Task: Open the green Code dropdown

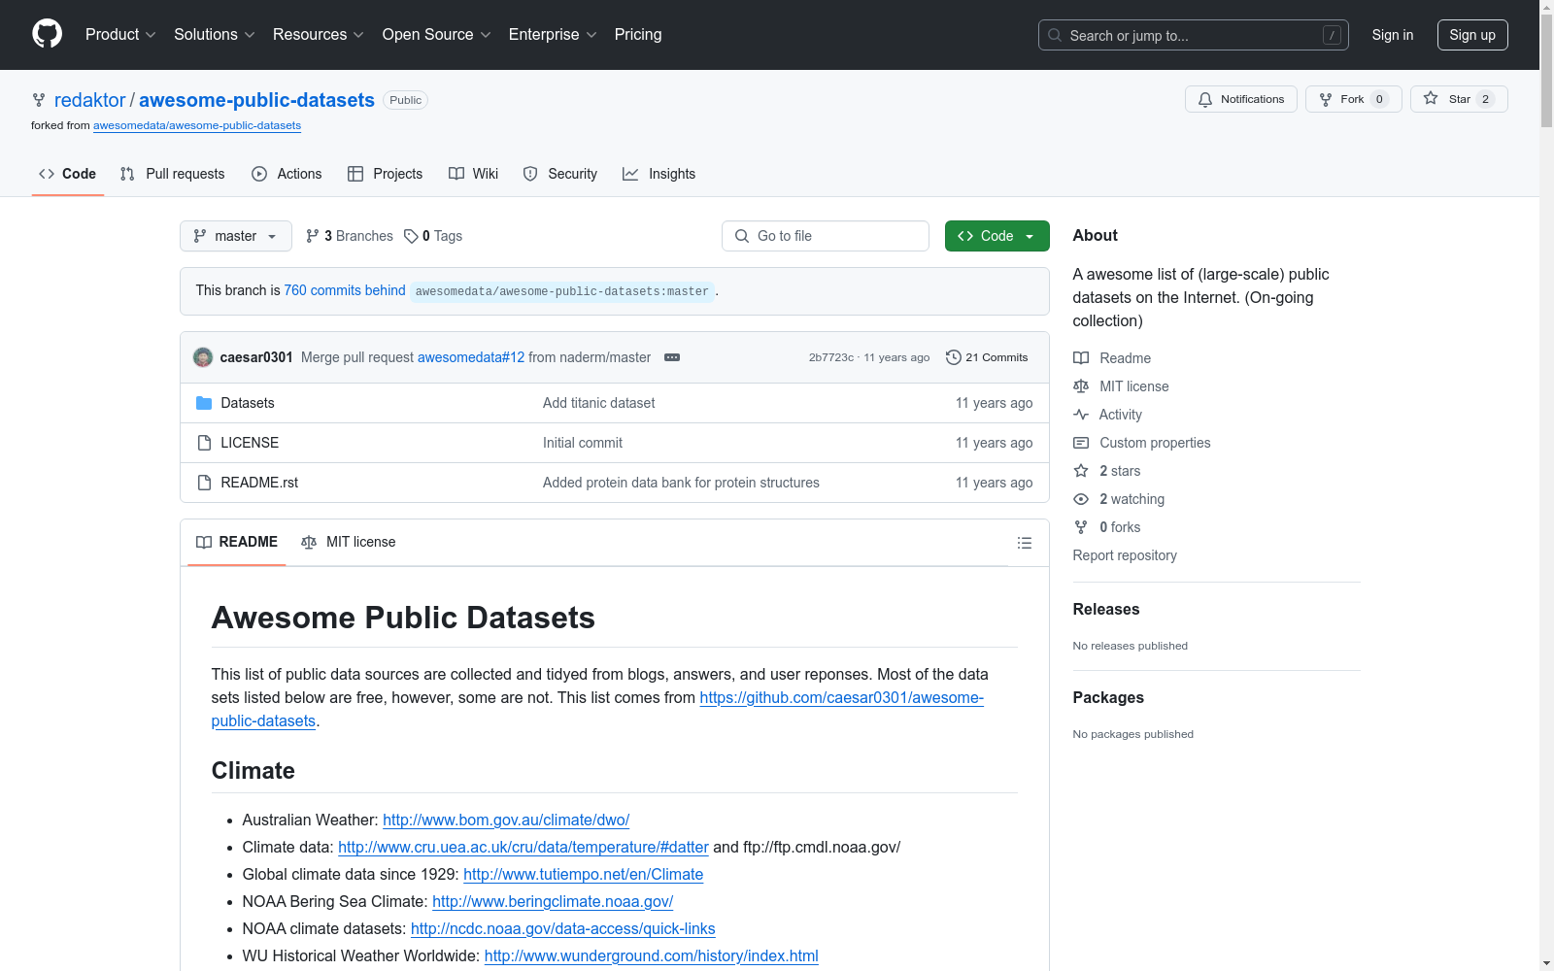Action: [997, 236]
